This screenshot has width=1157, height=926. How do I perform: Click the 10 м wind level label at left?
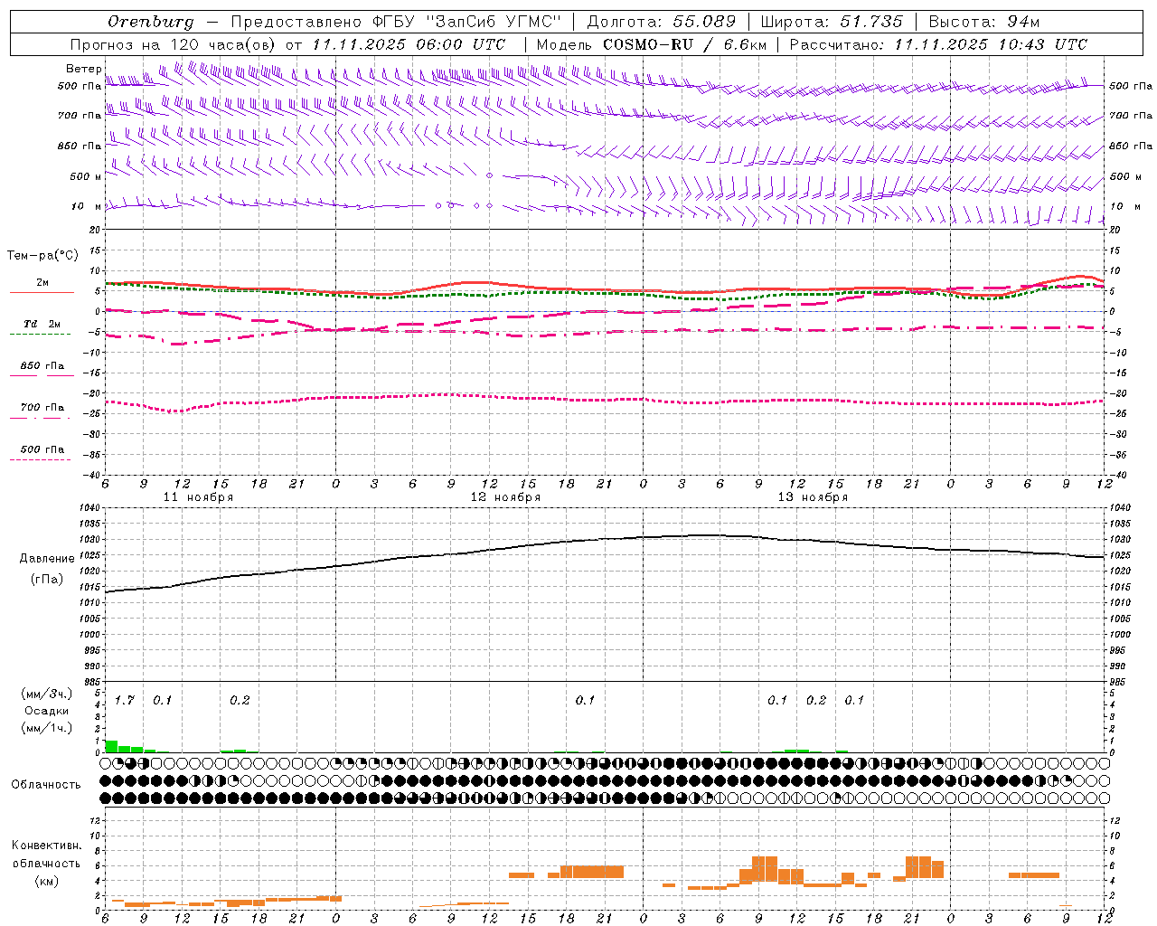click(x=86, y=206)
